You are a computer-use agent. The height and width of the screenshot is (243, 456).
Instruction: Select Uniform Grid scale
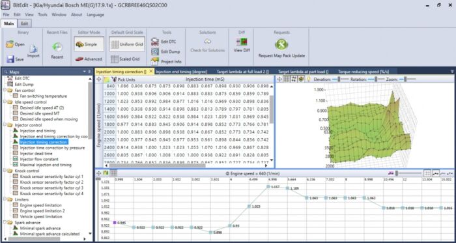tap(127, 44)
